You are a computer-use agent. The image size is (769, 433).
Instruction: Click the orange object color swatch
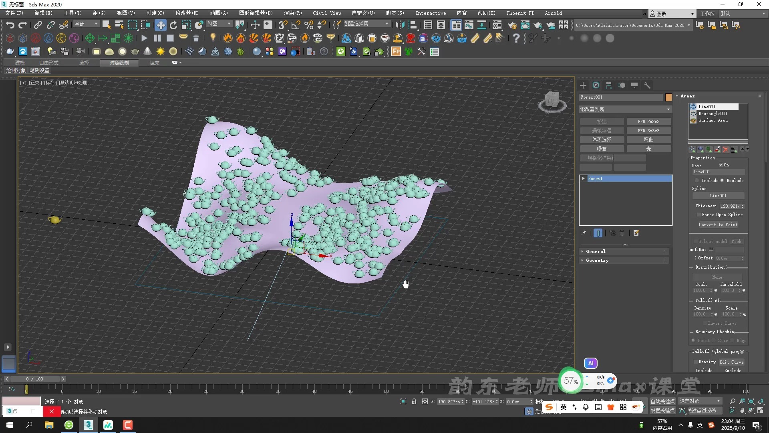click(x=668, y=97)
